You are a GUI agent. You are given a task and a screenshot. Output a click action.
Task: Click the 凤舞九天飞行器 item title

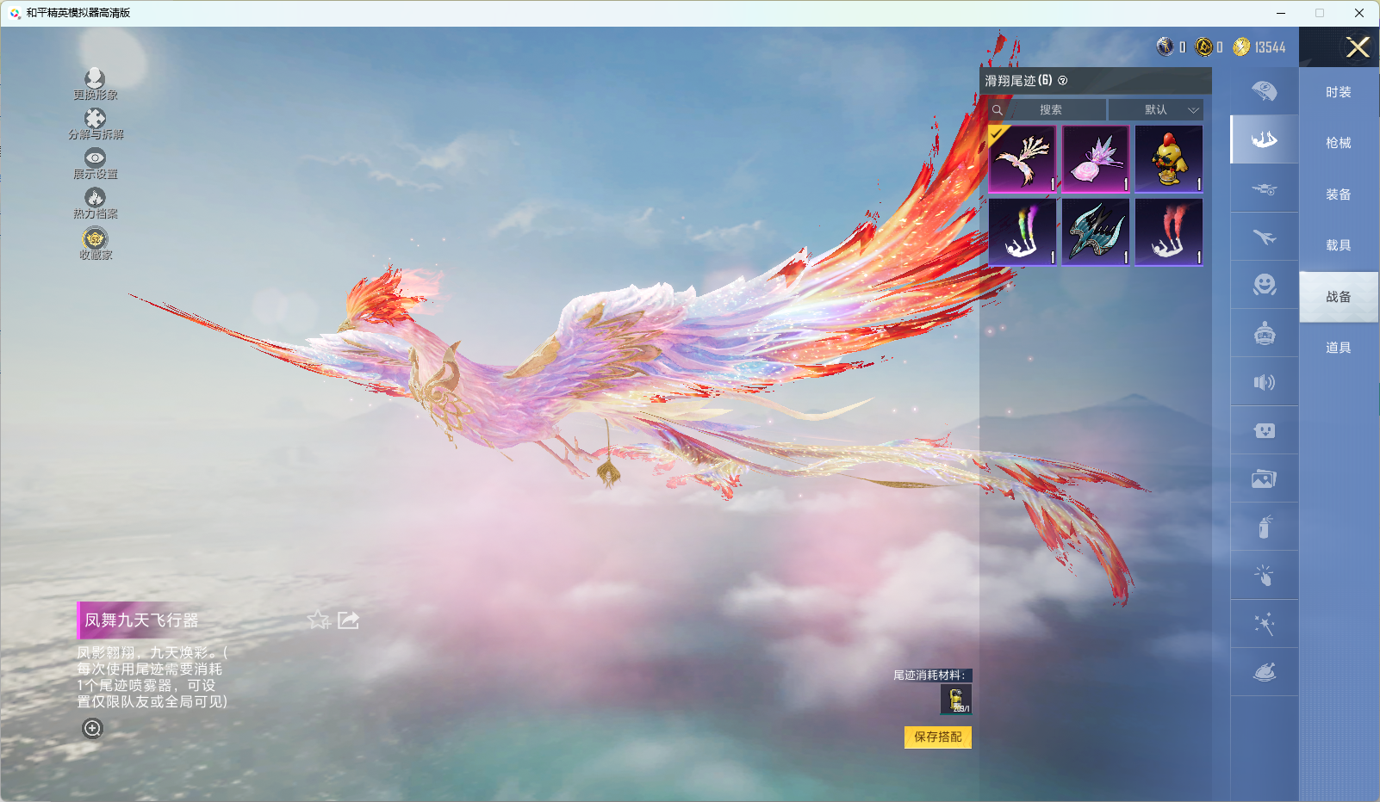point(141,620)
